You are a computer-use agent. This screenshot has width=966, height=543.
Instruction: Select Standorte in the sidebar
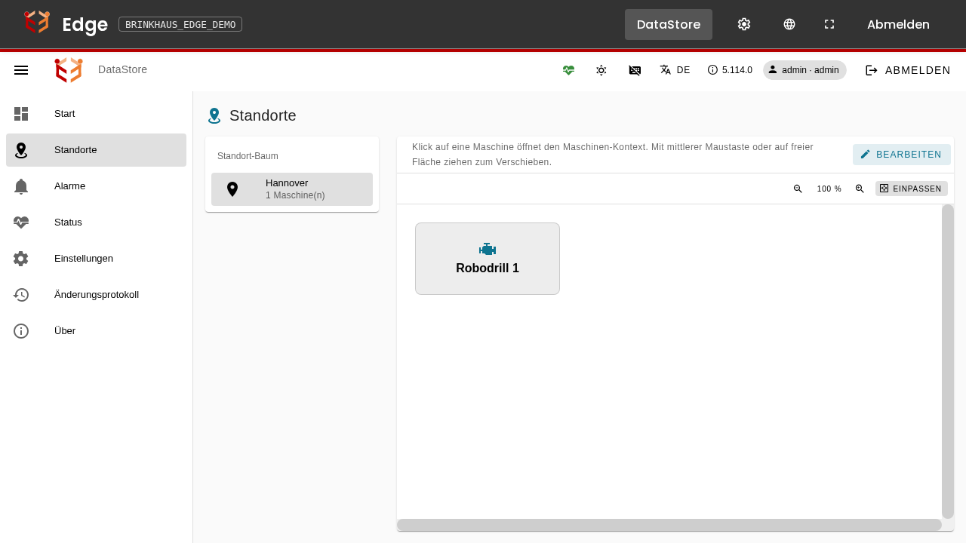click(x=96, y=150)
